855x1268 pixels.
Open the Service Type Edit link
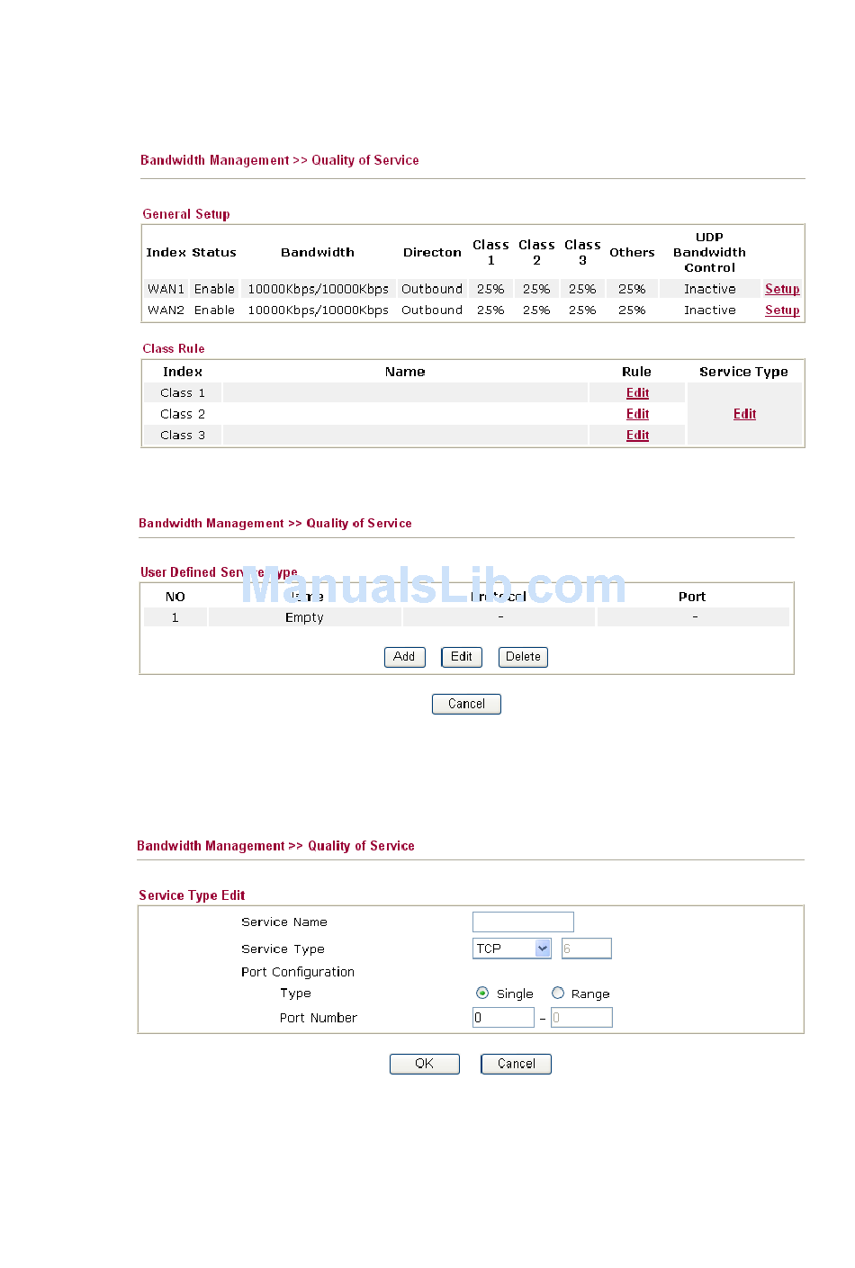[x=744, y=414]
